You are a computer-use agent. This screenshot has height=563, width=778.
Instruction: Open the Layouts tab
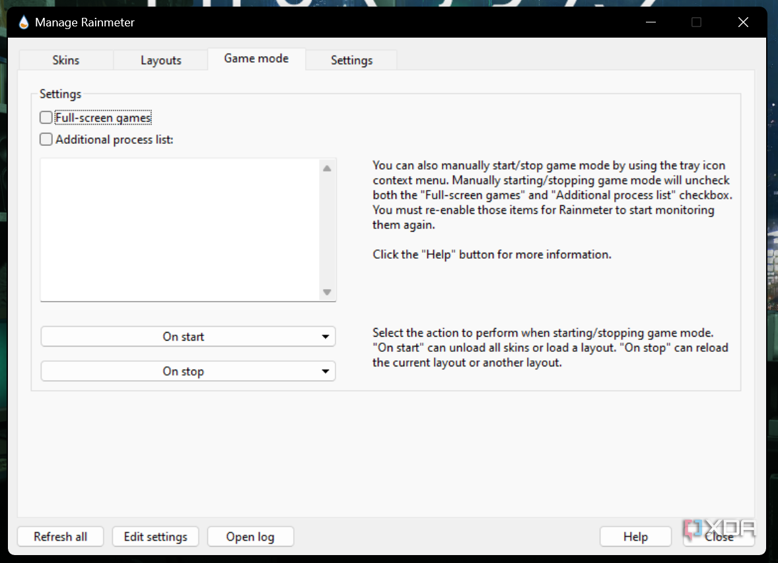tap(160, 60)
